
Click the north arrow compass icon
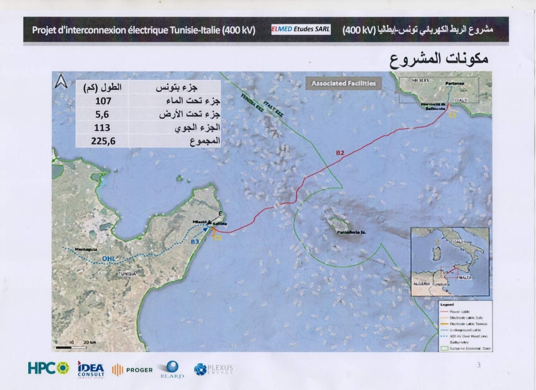61,82
